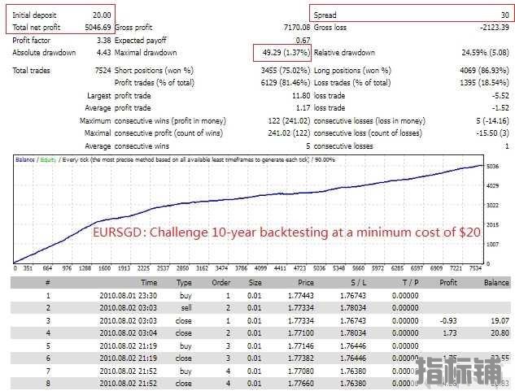Select Absolute drawdown value 4.43
This screenshot has width=515, height=391.
click(104, 53)
